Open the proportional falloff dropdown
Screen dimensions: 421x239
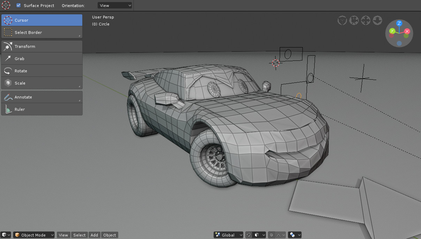pos(281,235)
